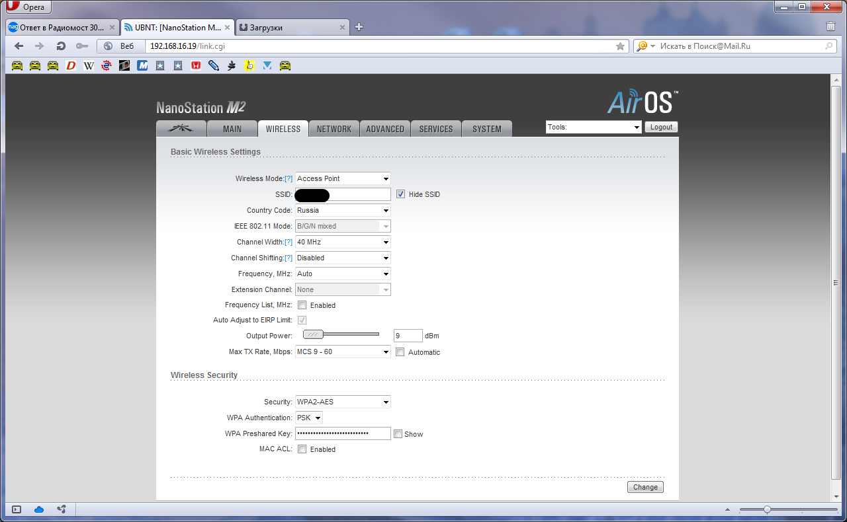Close the Загрузки tab
The width and height of the screenshot is (847, 522).
click(x=342, y=27)
